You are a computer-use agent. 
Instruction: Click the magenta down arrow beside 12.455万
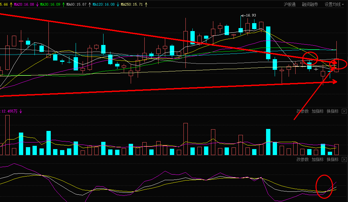pyautogui.click(x=21, y=111)
